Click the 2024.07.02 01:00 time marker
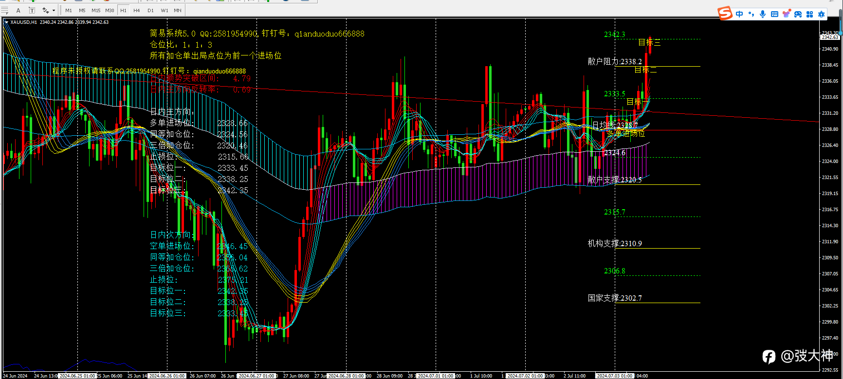Screen dimensions: 843x379 [525, 376]
